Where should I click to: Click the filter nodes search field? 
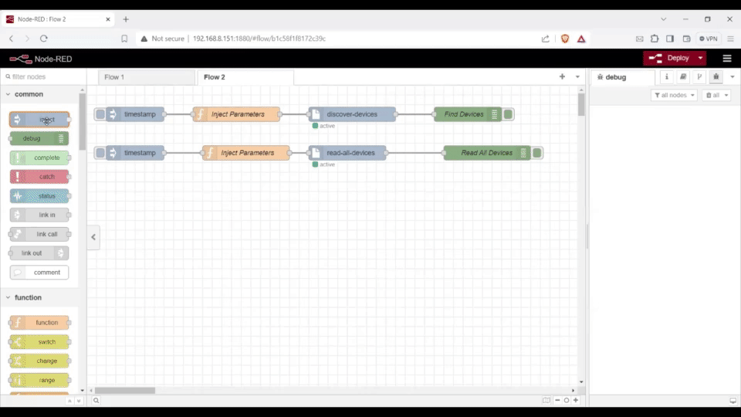(x=42, y=77)
